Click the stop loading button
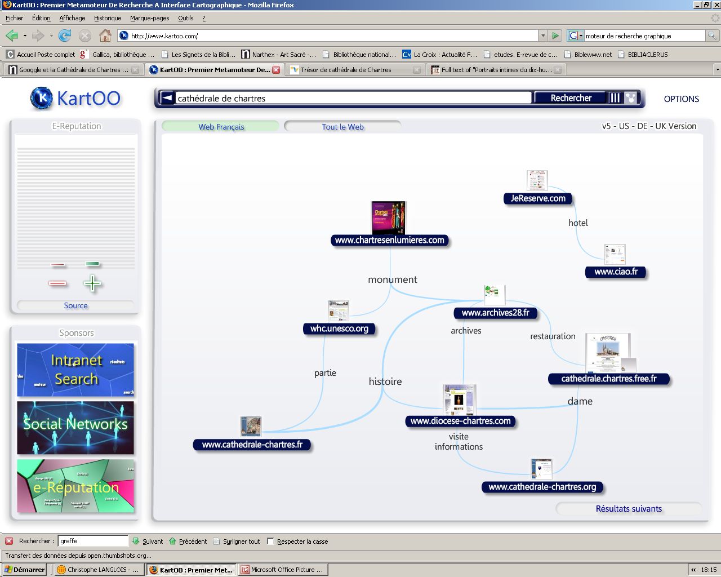 tap(85, 36)
